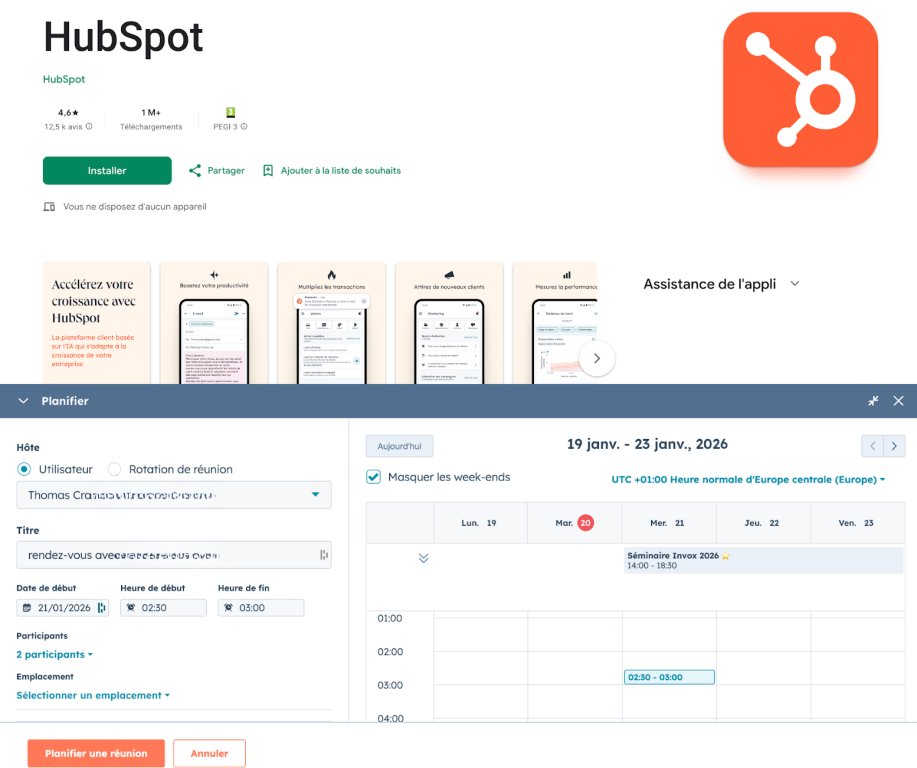The image size is (917, 768).
Task: Click the clock icon in Heure de fin
Action: (228, 608)
